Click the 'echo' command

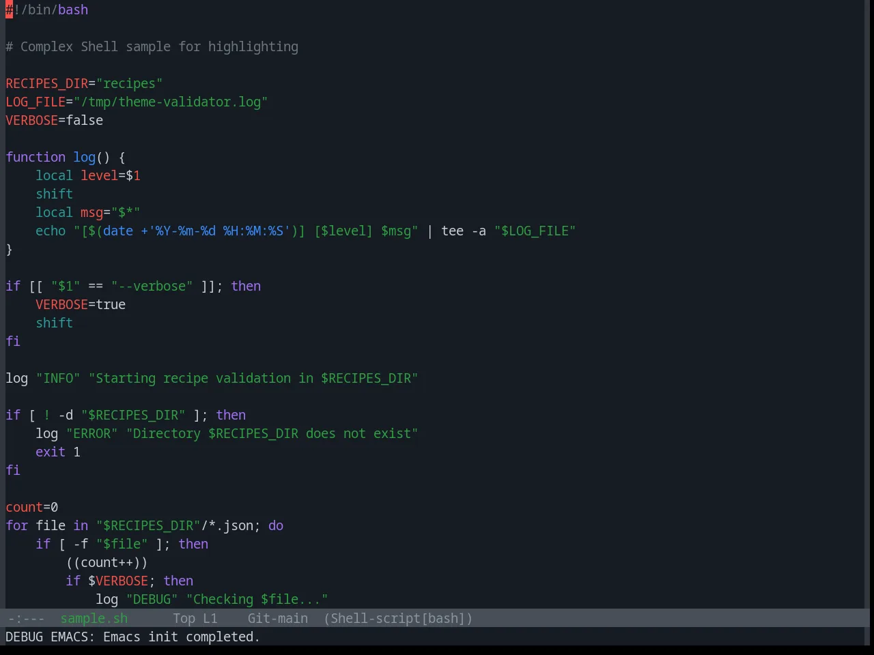(x=51, y=231)
